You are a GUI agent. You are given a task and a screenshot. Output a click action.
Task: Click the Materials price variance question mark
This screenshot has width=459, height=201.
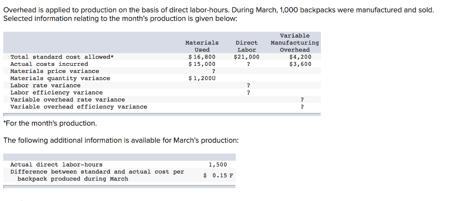click(x=214, y=71)
